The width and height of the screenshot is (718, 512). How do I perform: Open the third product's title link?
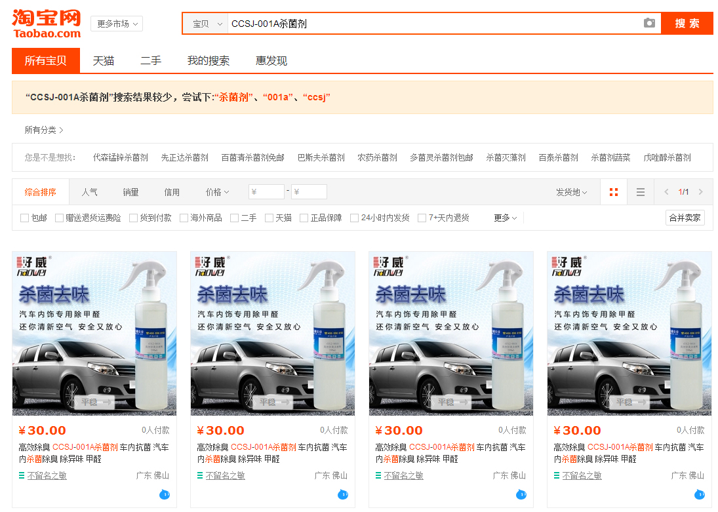450,453
